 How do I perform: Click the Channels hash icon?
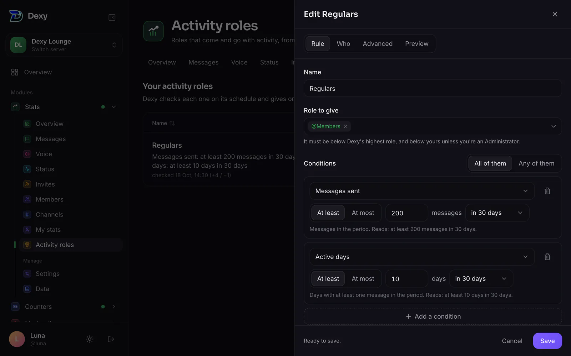point(27,215)
